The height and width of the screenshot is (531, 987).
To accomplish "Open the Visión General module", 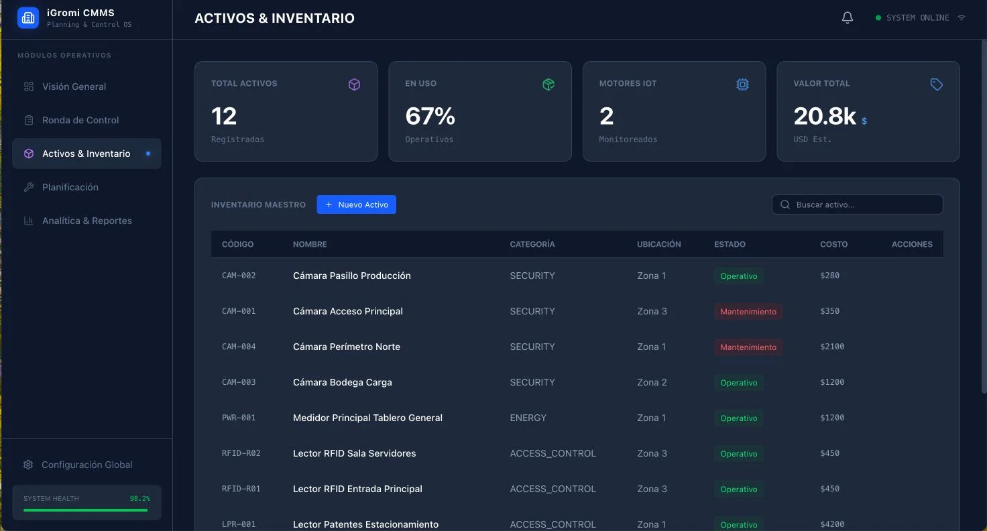I will (74, 86).
